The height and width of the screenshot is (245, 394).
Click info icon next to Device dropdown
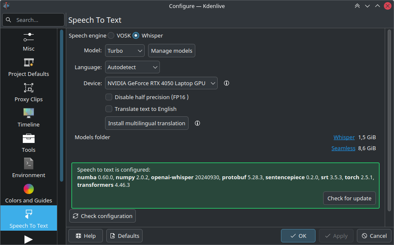click(227, 83)
